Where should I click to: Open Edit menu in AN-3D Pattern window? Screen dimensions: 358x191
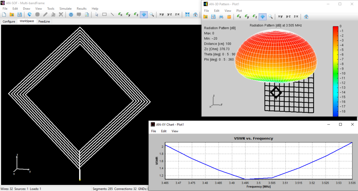[217, 11]
